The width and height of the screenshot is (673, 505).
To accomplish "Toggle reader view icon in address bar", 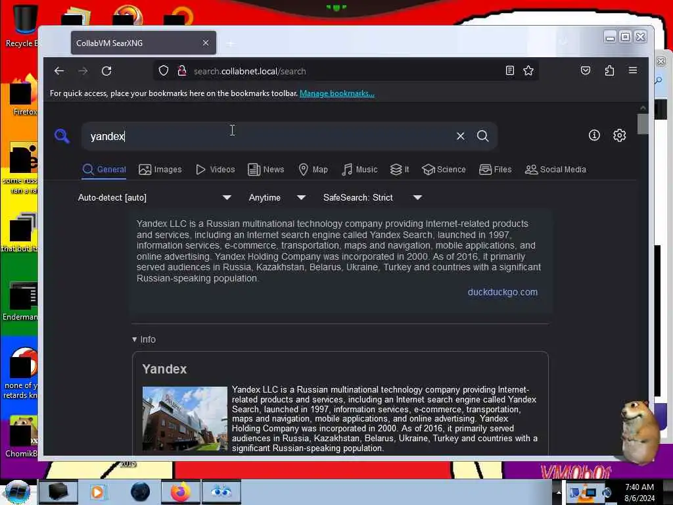I will point(509,70).
